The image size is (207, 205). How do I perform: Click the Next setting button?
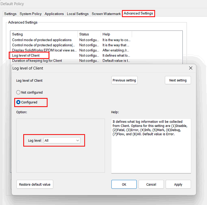178,80
